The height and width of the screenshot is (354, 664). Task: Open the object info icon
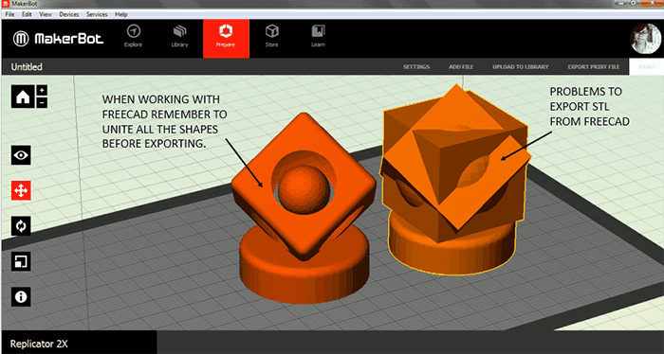(x=21, y=297)
